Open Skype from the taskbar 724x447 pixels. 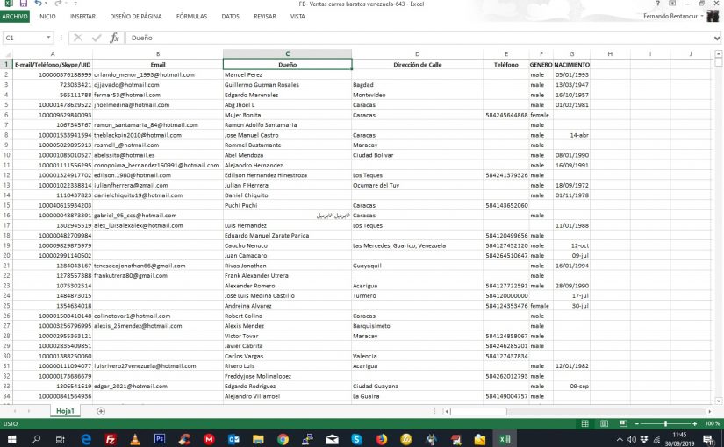click(x=357, y=439)
